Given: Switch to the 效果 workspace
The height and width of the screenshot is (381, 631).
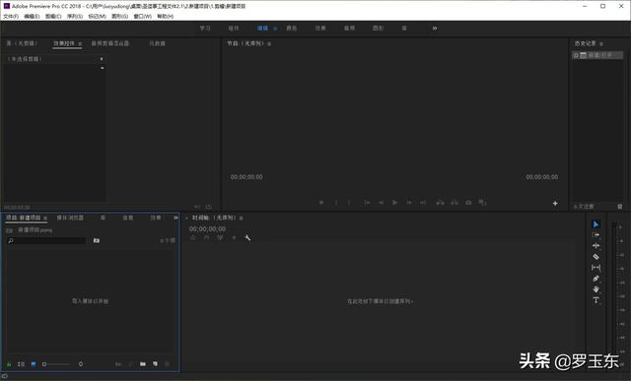Looking at the screenshot, I should 320,29.
